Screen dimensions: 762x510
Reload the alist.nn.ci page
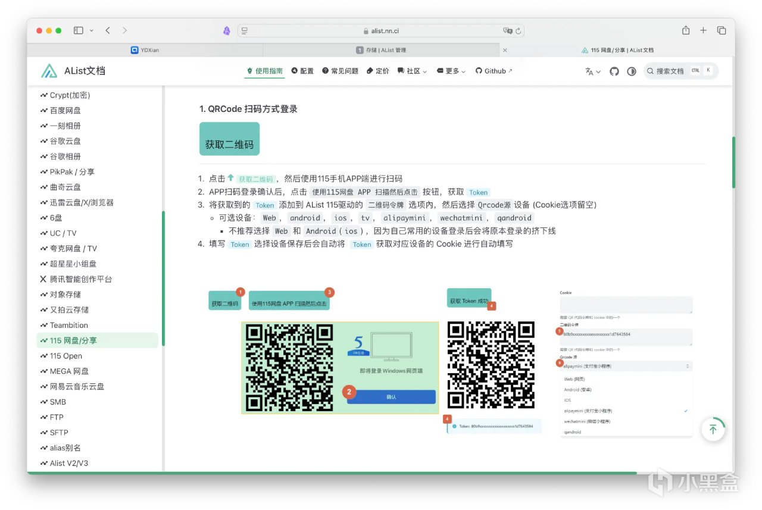(519, 31)
